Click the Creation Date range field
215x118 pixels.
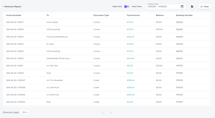coord(166,7)
